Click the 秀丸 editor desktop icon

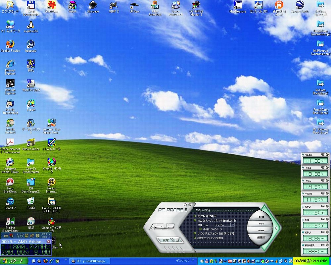point(31,66)
